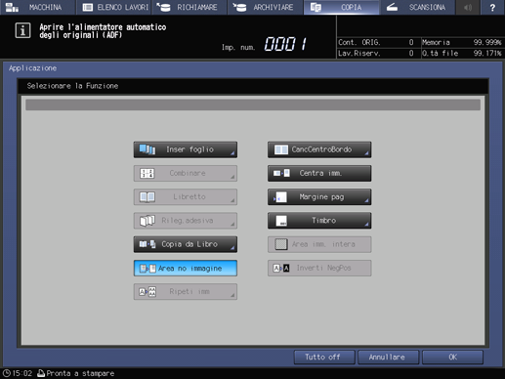The width and height of the screenshot is (505, 379).
Task: Click the MACCHINA tab machine icon
Action: pos(12,7)
